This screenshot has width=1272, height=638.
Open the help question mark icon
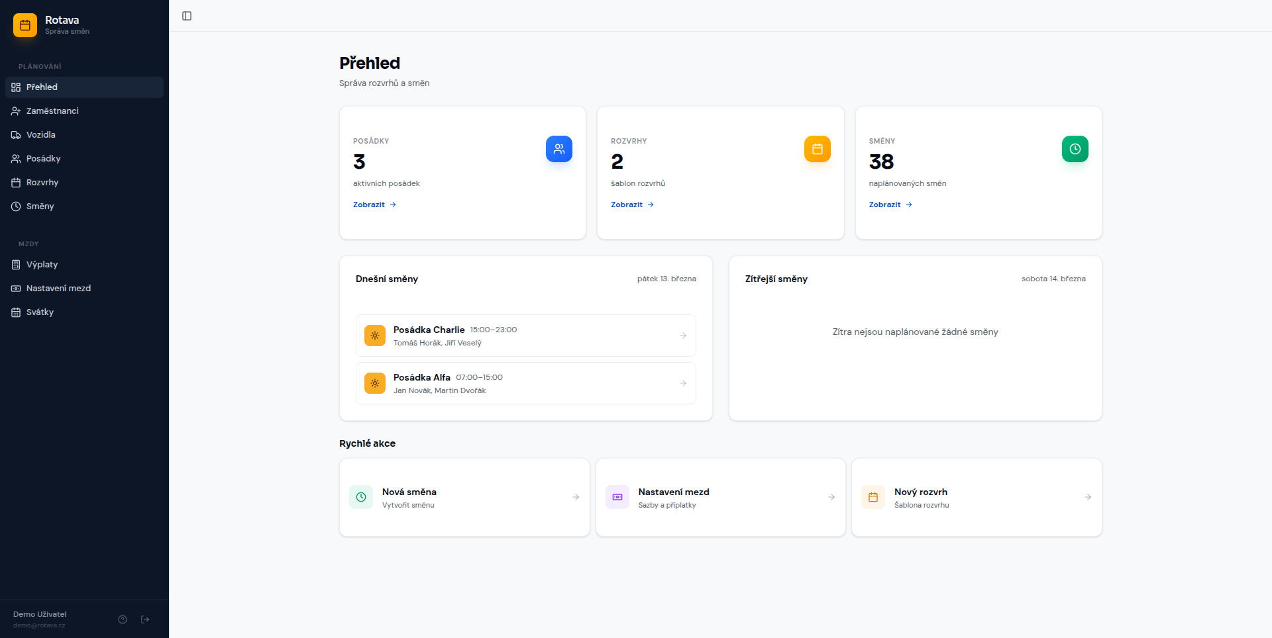123,619
